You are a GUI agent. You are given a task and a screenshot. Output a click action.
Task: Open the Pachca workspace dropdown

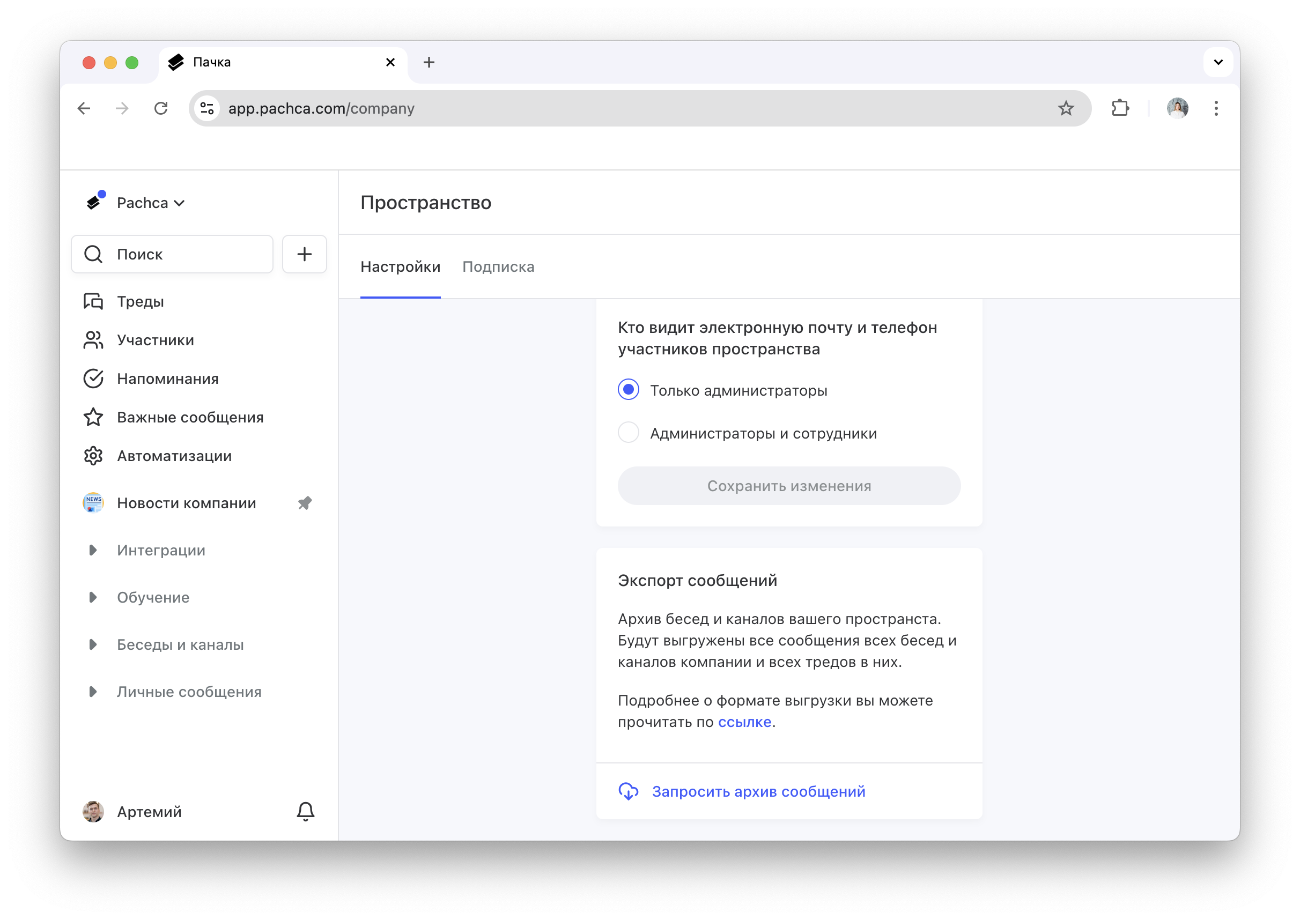pyautogui.click(x=150, y=203)
